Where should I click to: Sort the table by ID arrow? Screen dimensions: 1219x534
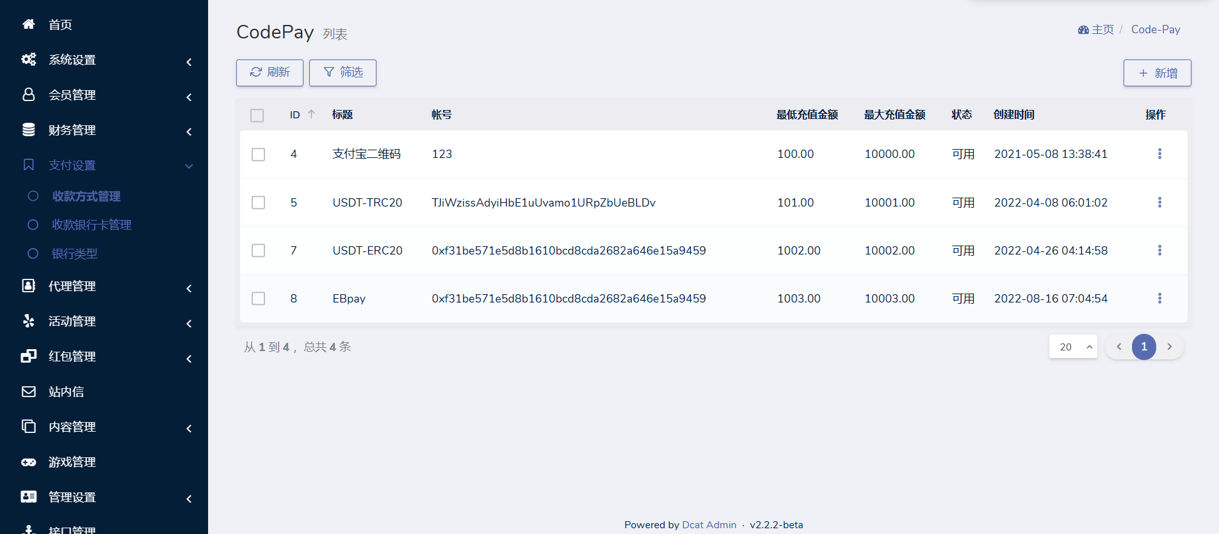(311, 114)
